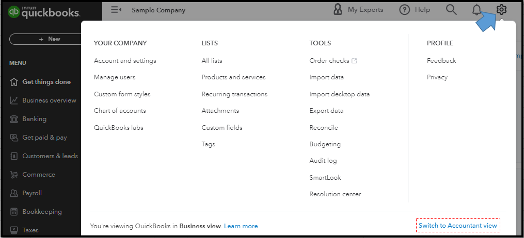The image size is (524, 238).
Task: Choose Reconcile under Tools
Action: 324,128
